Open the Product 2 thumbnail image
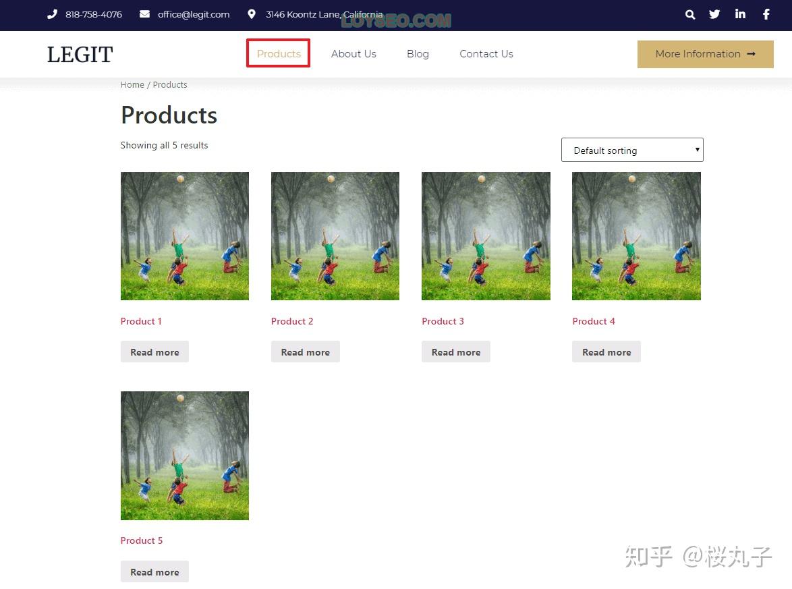This screenshot has width=792, height=589. coord(335,236)
